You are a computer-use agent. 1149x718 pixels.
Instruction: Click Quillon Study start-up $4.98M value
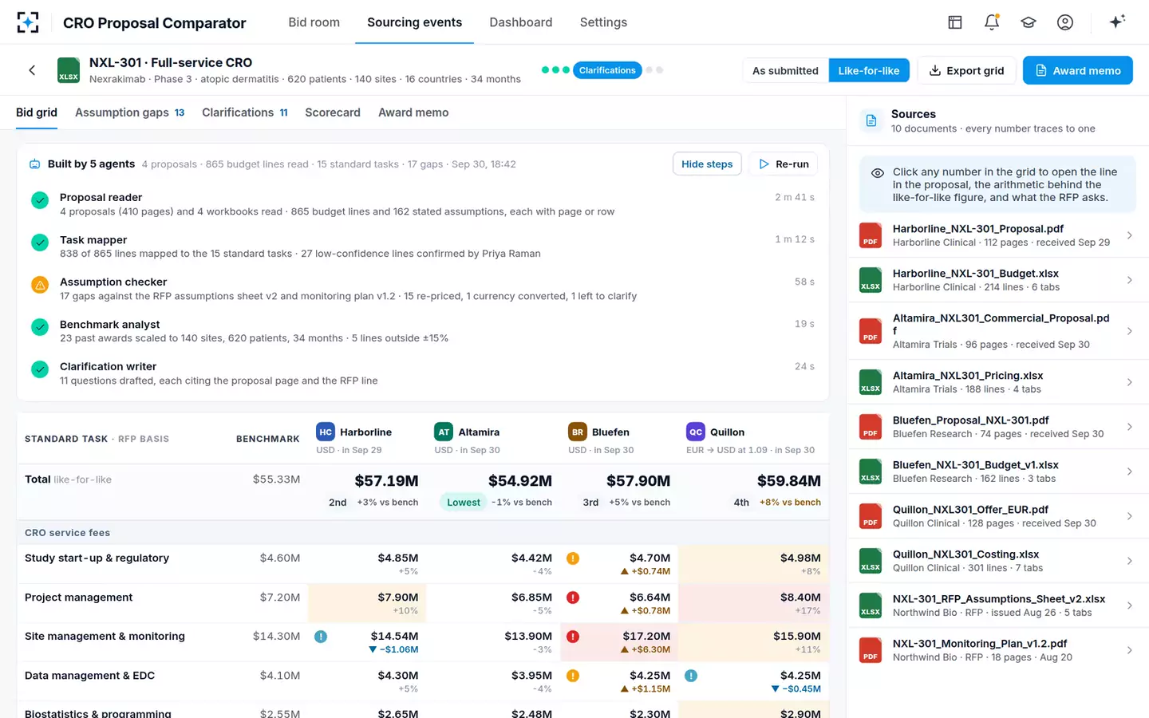(x=800, y=558)
